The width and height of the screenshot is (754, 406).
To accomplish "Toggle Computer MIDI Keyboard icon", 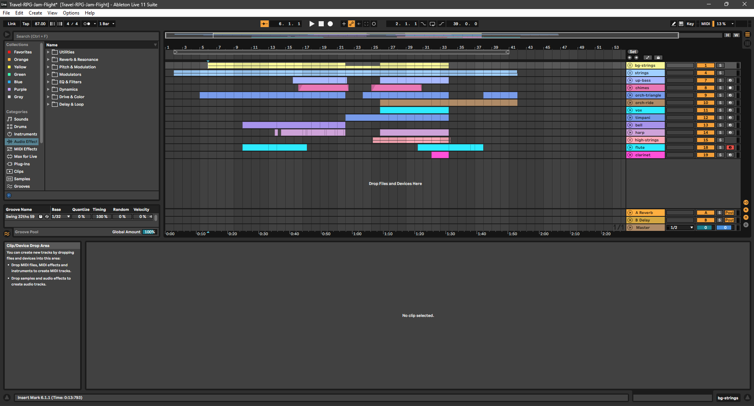I will [681, 24].
